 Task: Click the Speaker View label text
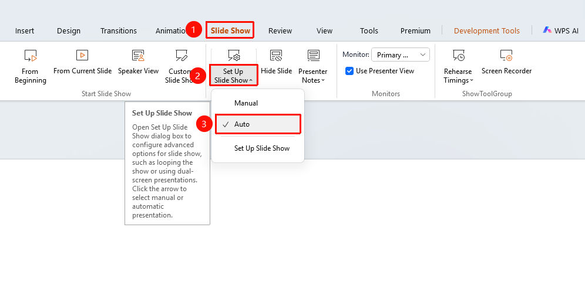[x=139, y=71]
